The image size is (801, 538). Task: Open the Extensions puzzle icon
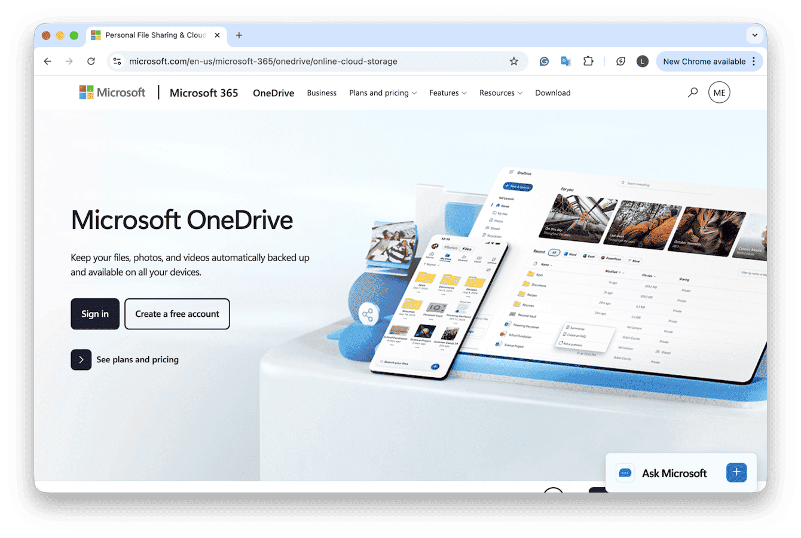click(x=588, y=61)
